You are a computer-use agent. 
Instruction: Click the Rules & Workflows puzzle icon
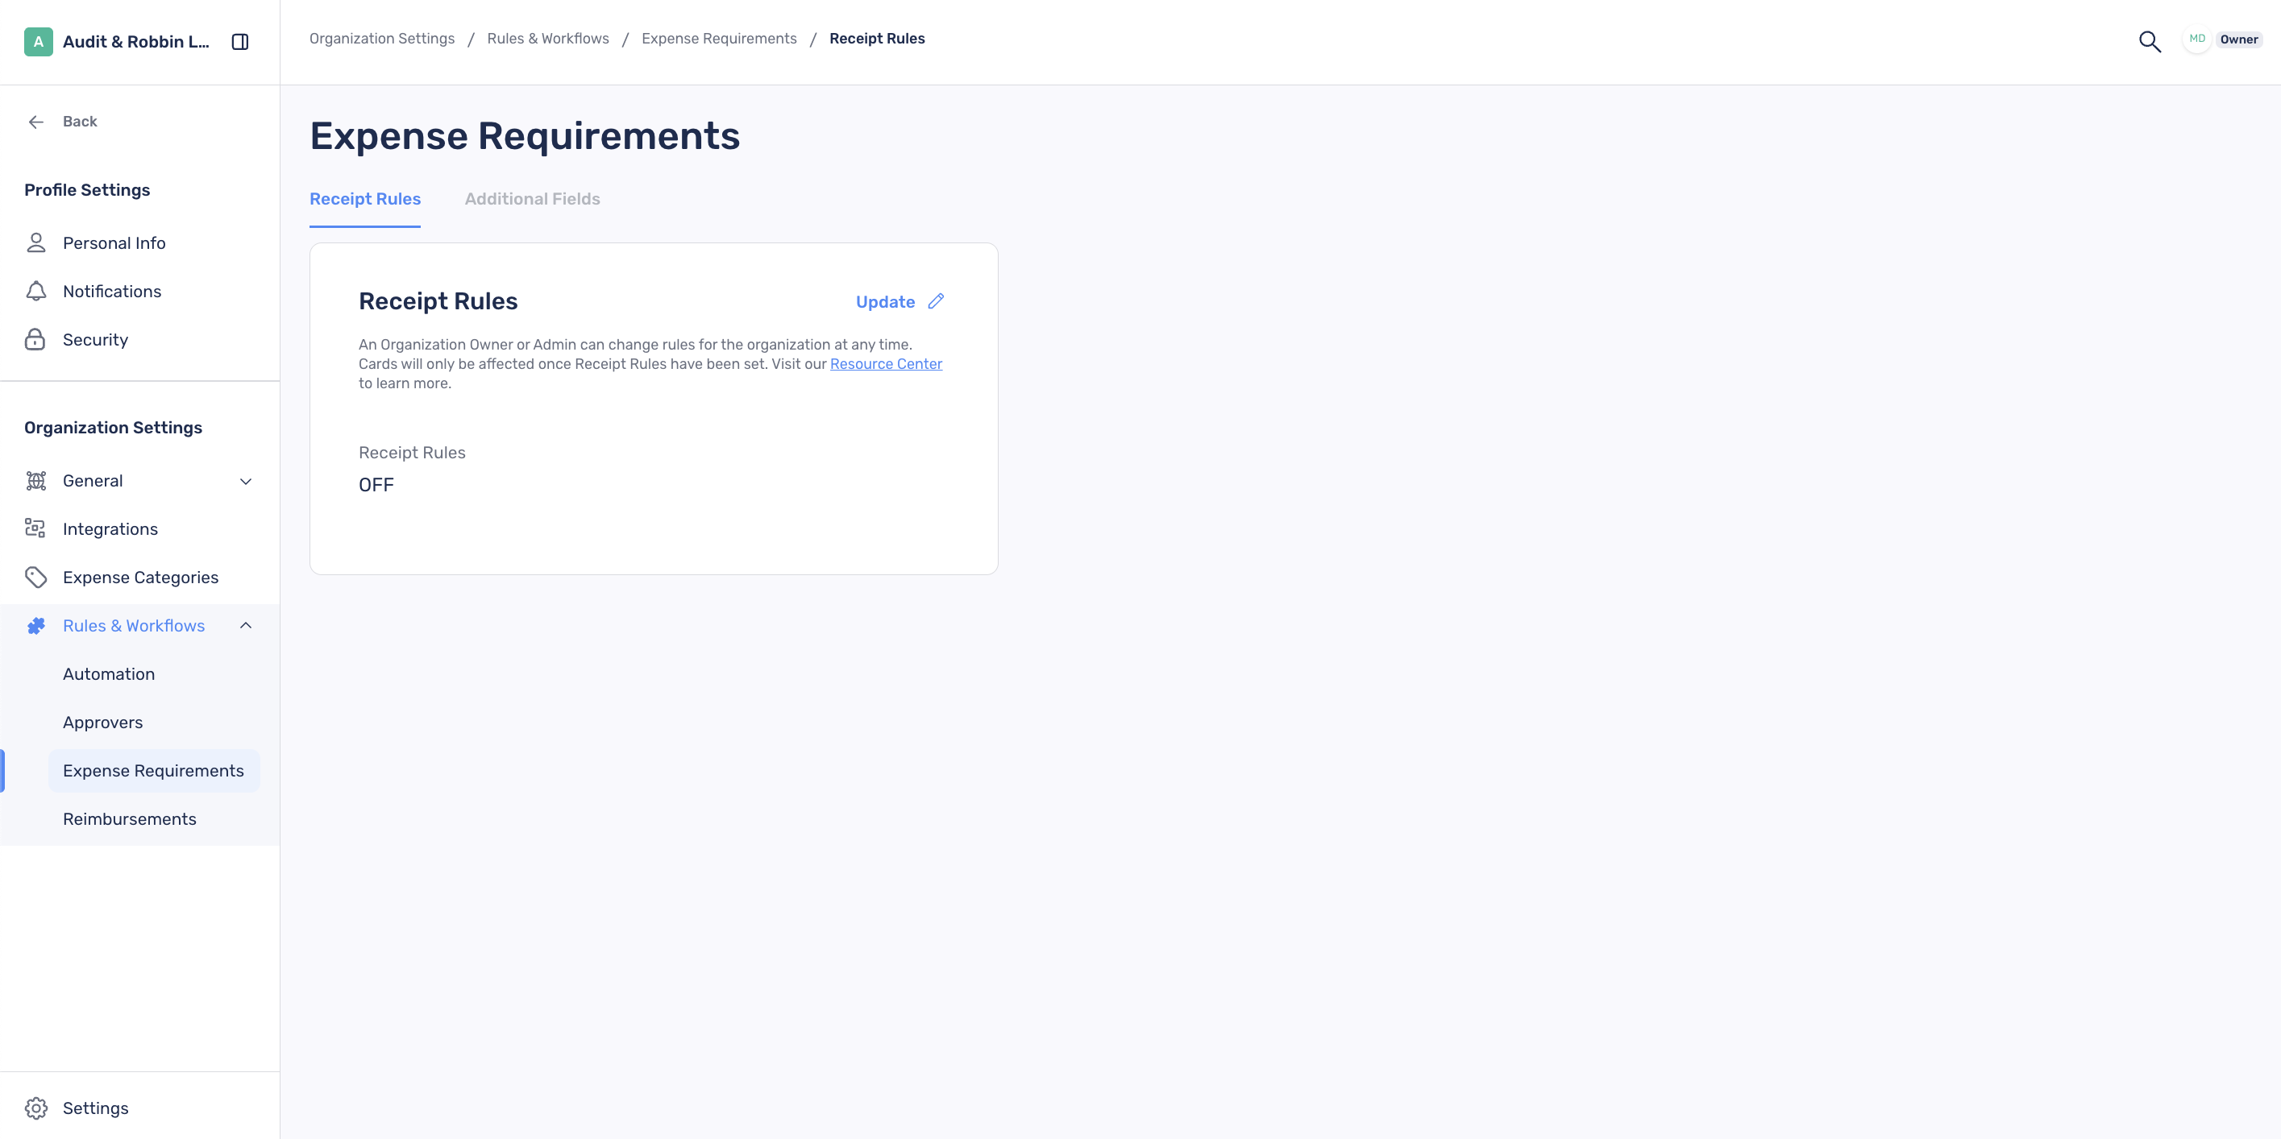pos(35,626)
